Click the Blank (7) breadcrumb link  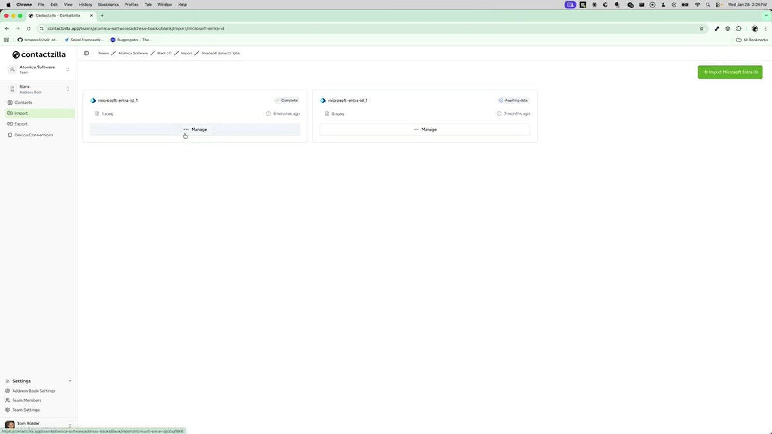pos(164,53)
